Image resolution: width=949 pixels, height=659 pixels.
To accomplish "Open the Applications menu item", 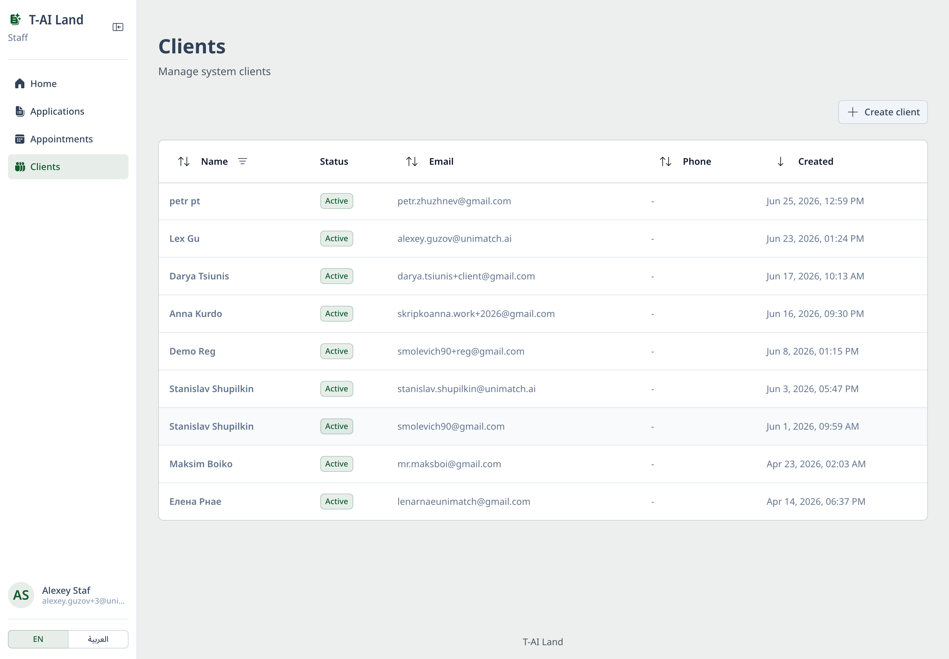I will (x=68, y=111).
